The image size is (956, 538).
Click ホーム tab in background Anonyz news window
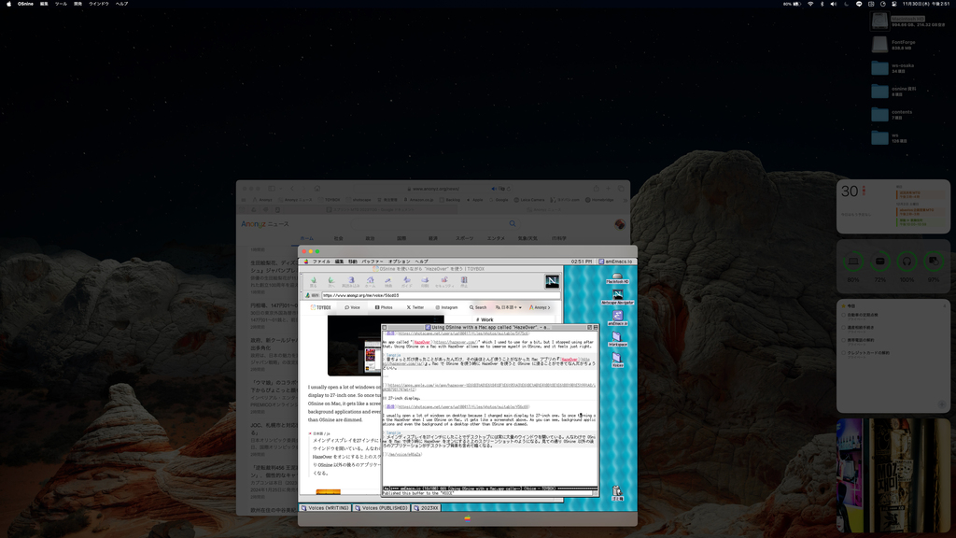(306, 238)
